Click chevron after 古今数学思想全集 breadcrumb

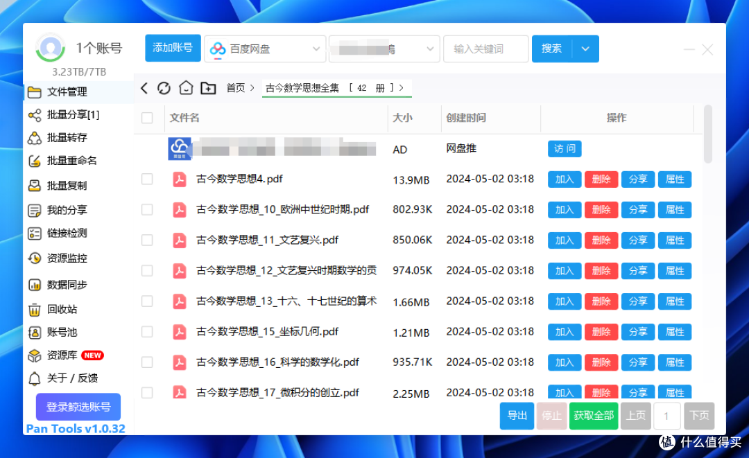point(402,88)
